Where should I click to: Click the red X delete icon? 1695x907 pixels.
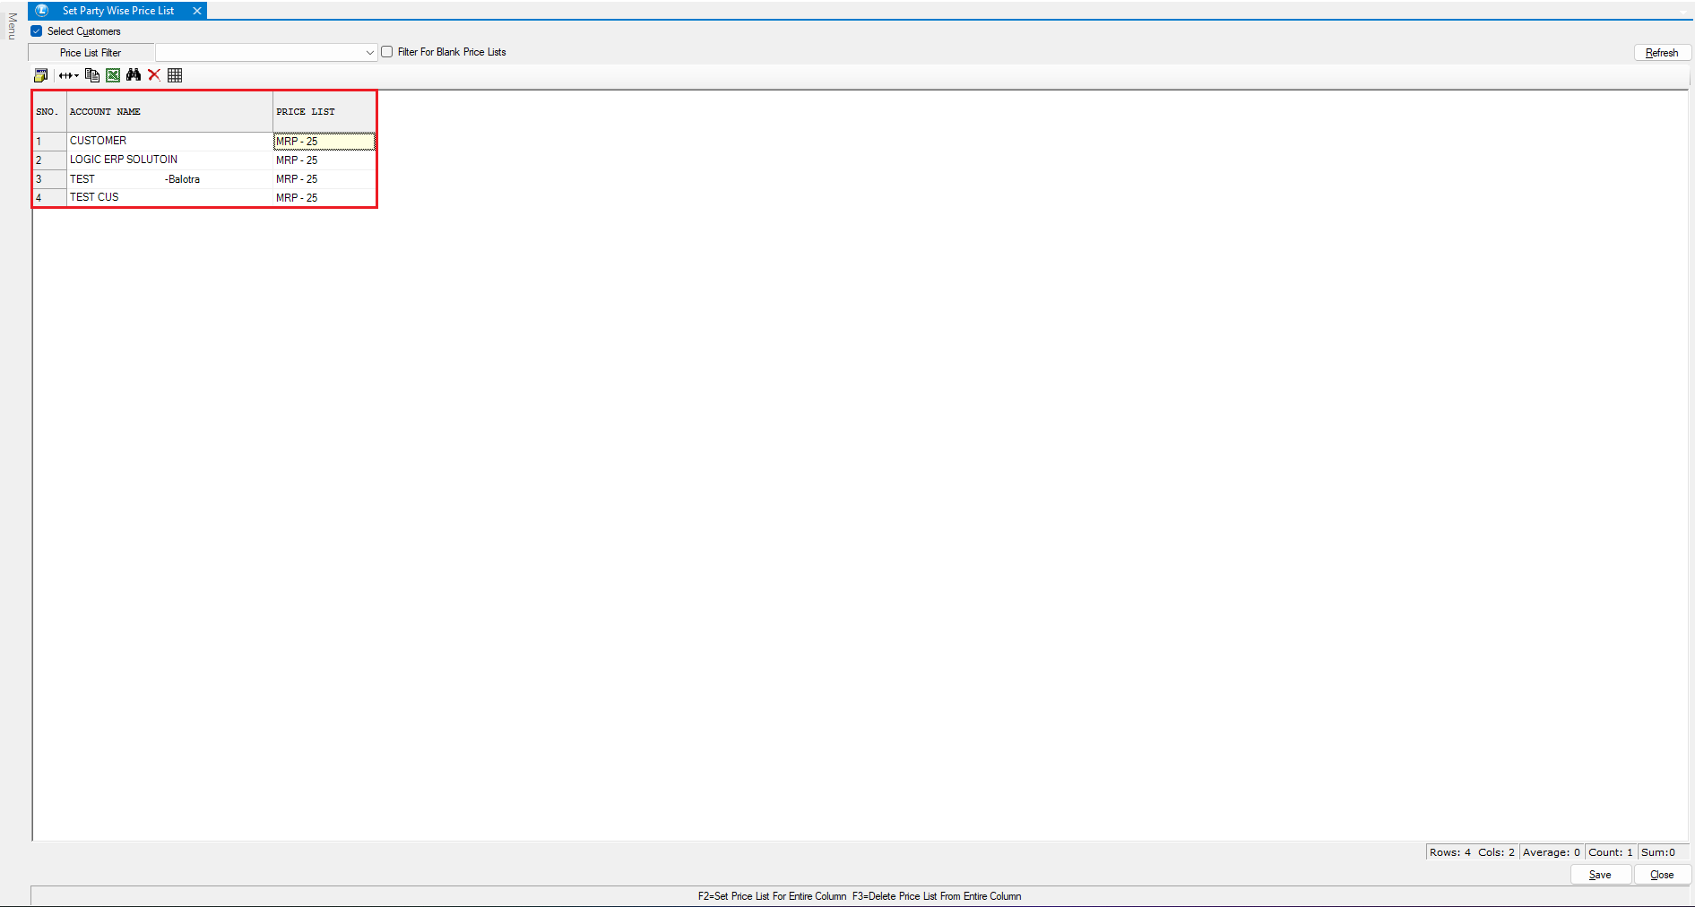coord(154,75)
